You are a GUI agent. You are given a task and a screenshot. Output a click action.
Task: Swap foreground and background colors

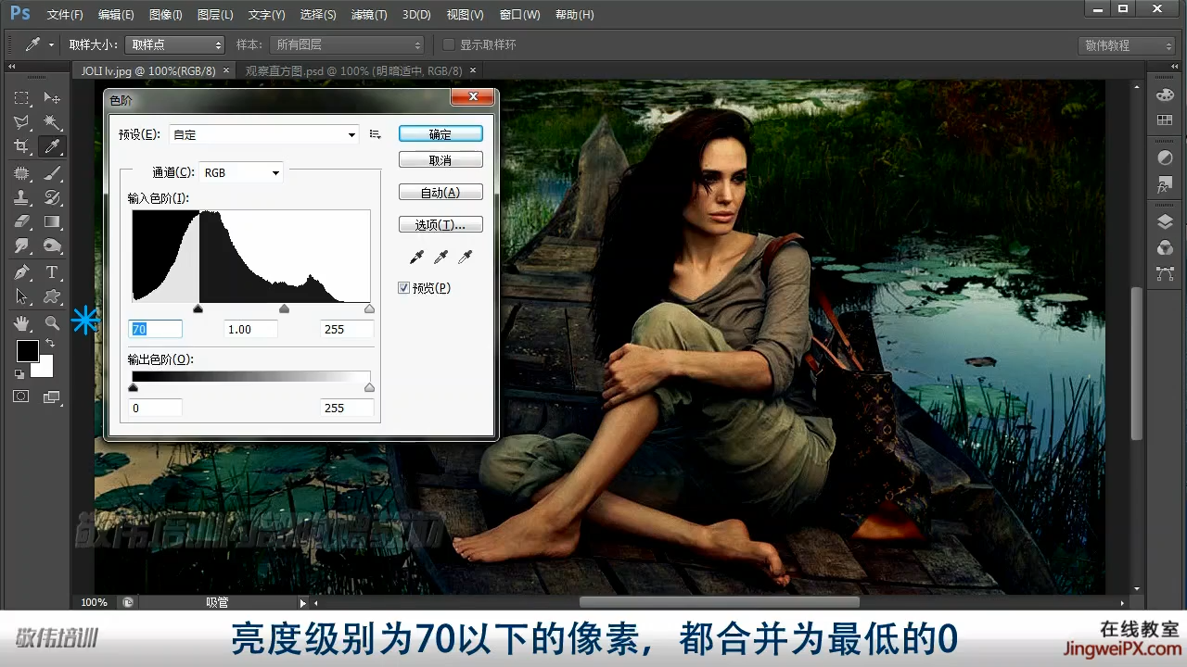(49, 344)
